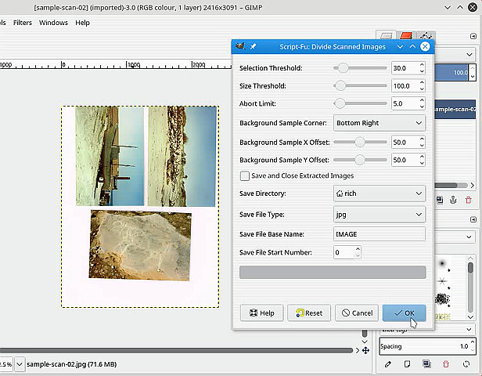482x376 pixels.
Task: Click the Layers tab icon in dock
Action: point(386,36)
